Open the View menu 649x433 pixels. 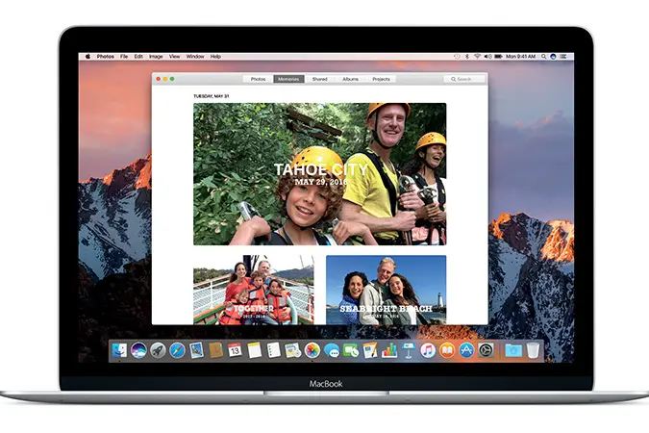(174, 57)
